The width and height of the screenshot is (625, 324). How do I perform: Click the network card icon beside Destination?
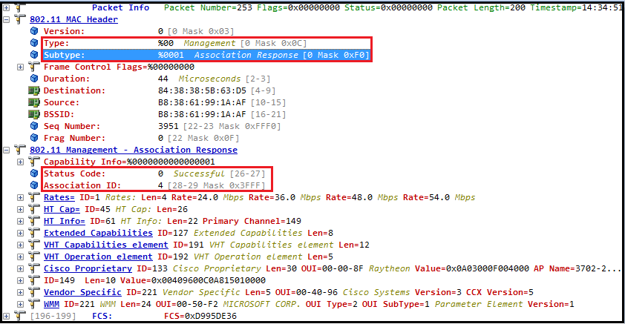34,90
